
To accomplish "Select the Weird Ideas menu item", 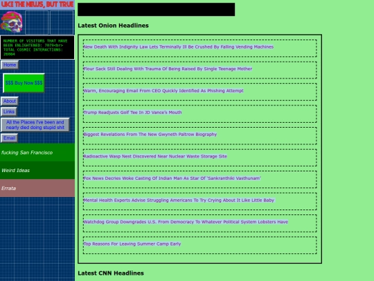I will (x=37, y=170).
